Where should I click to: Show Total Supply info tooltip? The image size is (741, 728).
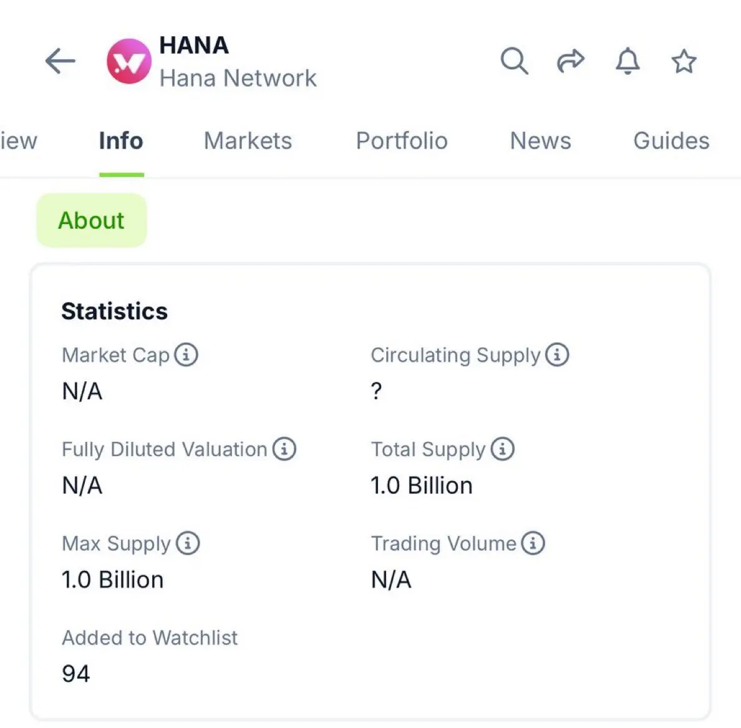[502, 449]
